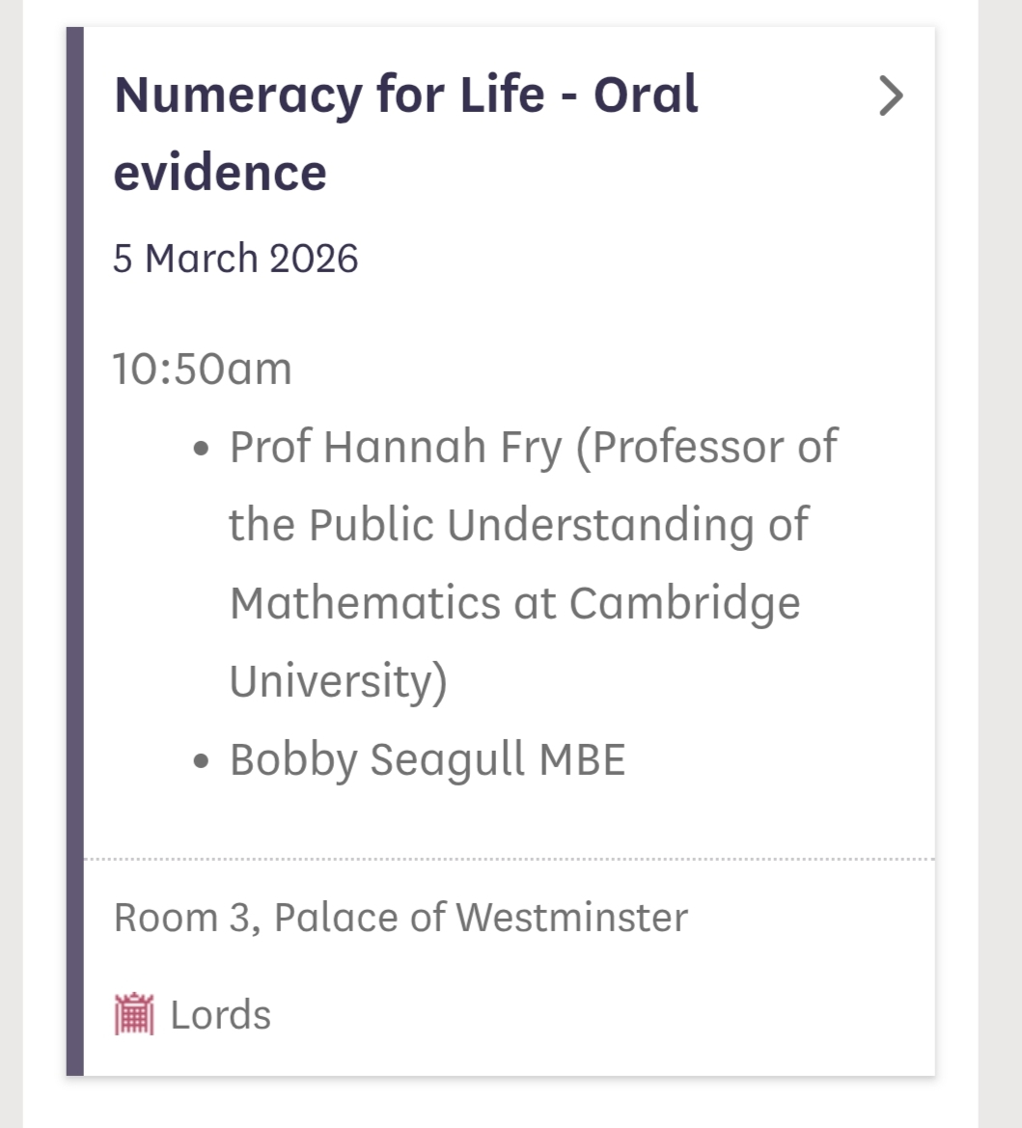Click the 'Mathematics at Cambridge' text line
This screenshot has width=1022, height=1128.
(x=514, y=604)
